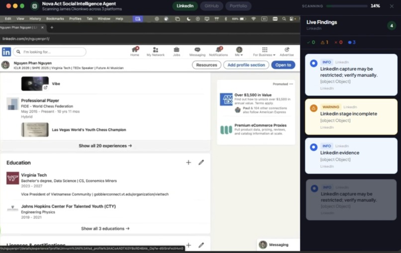Expand Show all 20 experiences

(x=105, y=146)
